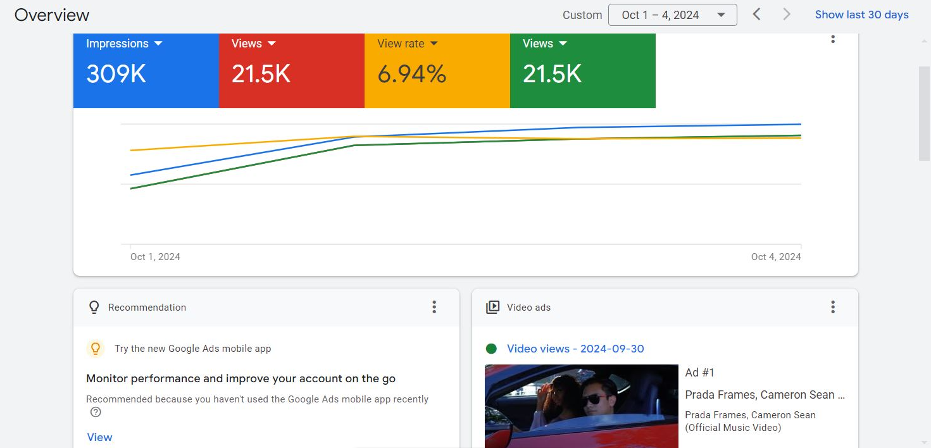This screenshot has height=448, width=931.
Task: Open the Video ads card three-dot menu
Action: coord(833,307)
